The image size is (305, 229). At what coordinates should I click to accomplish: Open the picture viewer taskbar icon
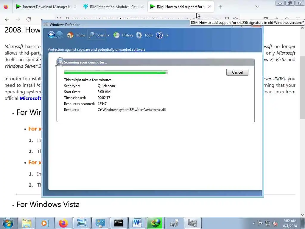pos(82,223)
